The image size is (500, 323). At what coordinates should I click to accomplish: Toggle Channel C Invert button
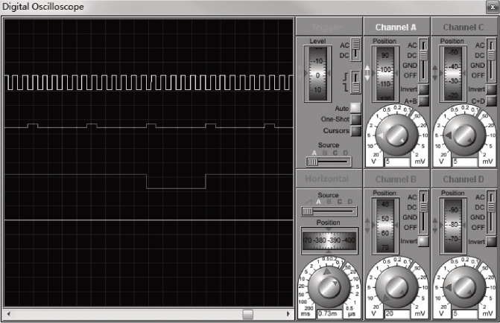tap(491, 89)
